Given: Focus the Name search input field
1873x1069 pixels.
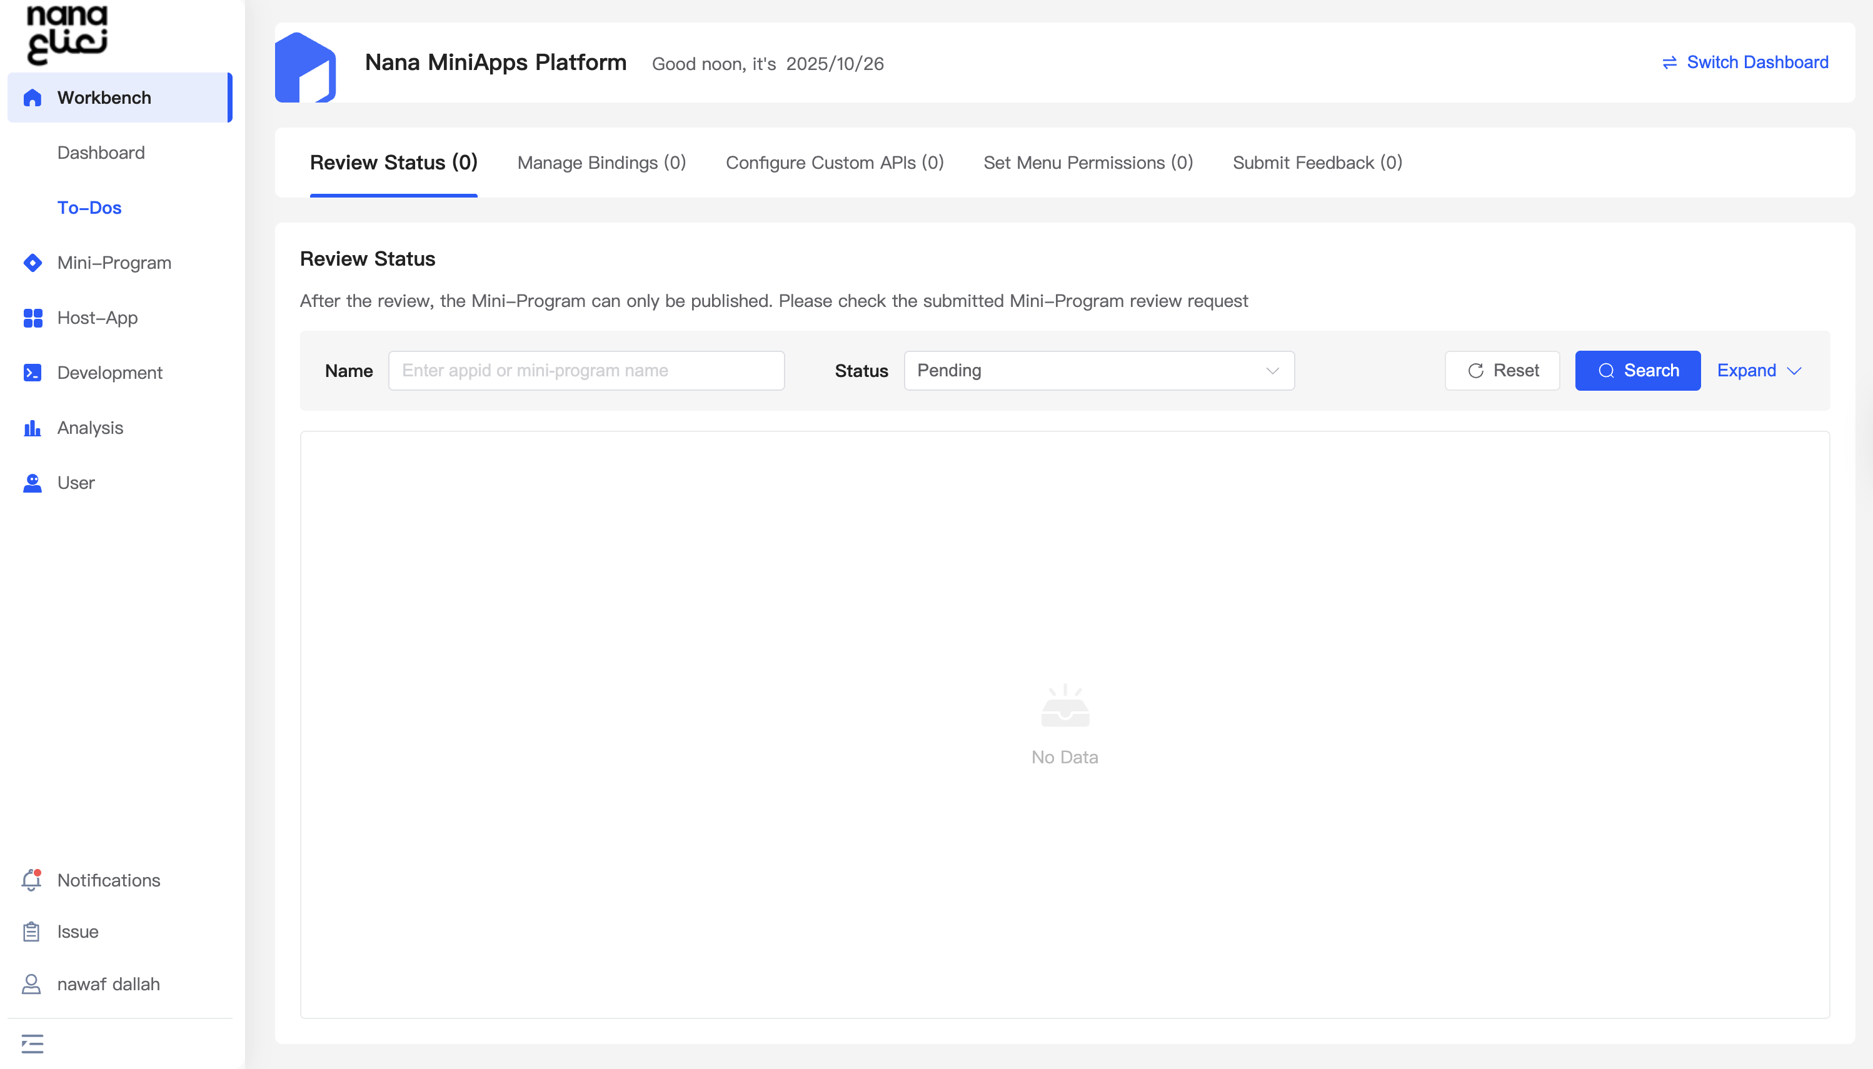Looking at the screenshot, I should click(586, 371).
